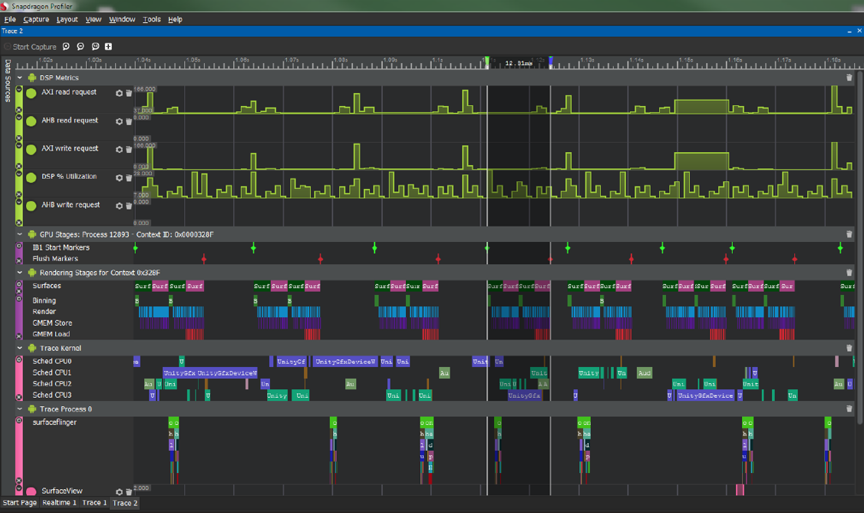Click the zoom out magnifier icon

[81, 46]
